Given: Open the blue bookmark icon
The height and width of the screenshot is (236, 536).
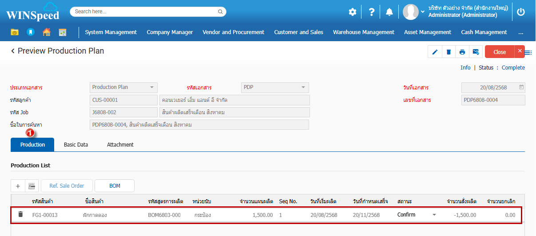Looking at the screenshot, I should [x=30, y=32].
